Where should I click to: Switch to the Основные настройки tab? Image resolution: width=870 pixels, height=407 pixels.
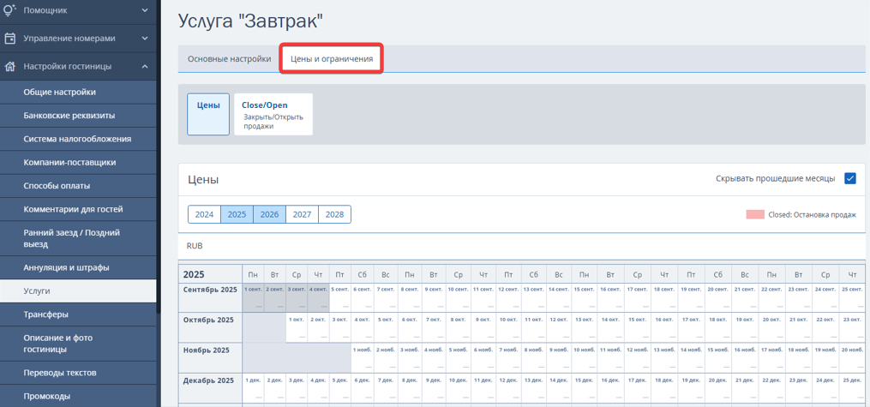point(229,59)
